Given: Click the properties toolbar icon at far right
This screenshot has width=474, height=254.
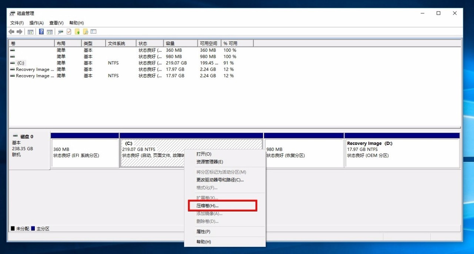Looking at the screenshot, I should 93,32.
